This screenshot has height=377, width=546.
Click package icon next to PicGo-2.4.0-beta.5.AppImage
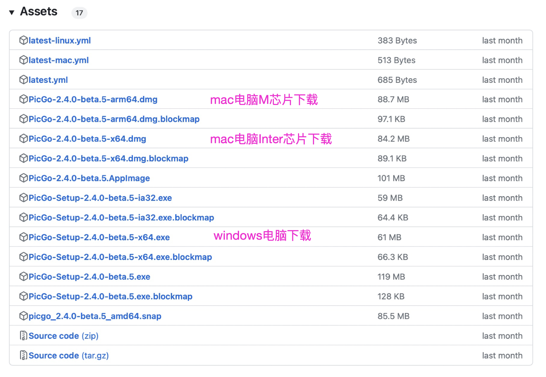(x=23, y=178)
